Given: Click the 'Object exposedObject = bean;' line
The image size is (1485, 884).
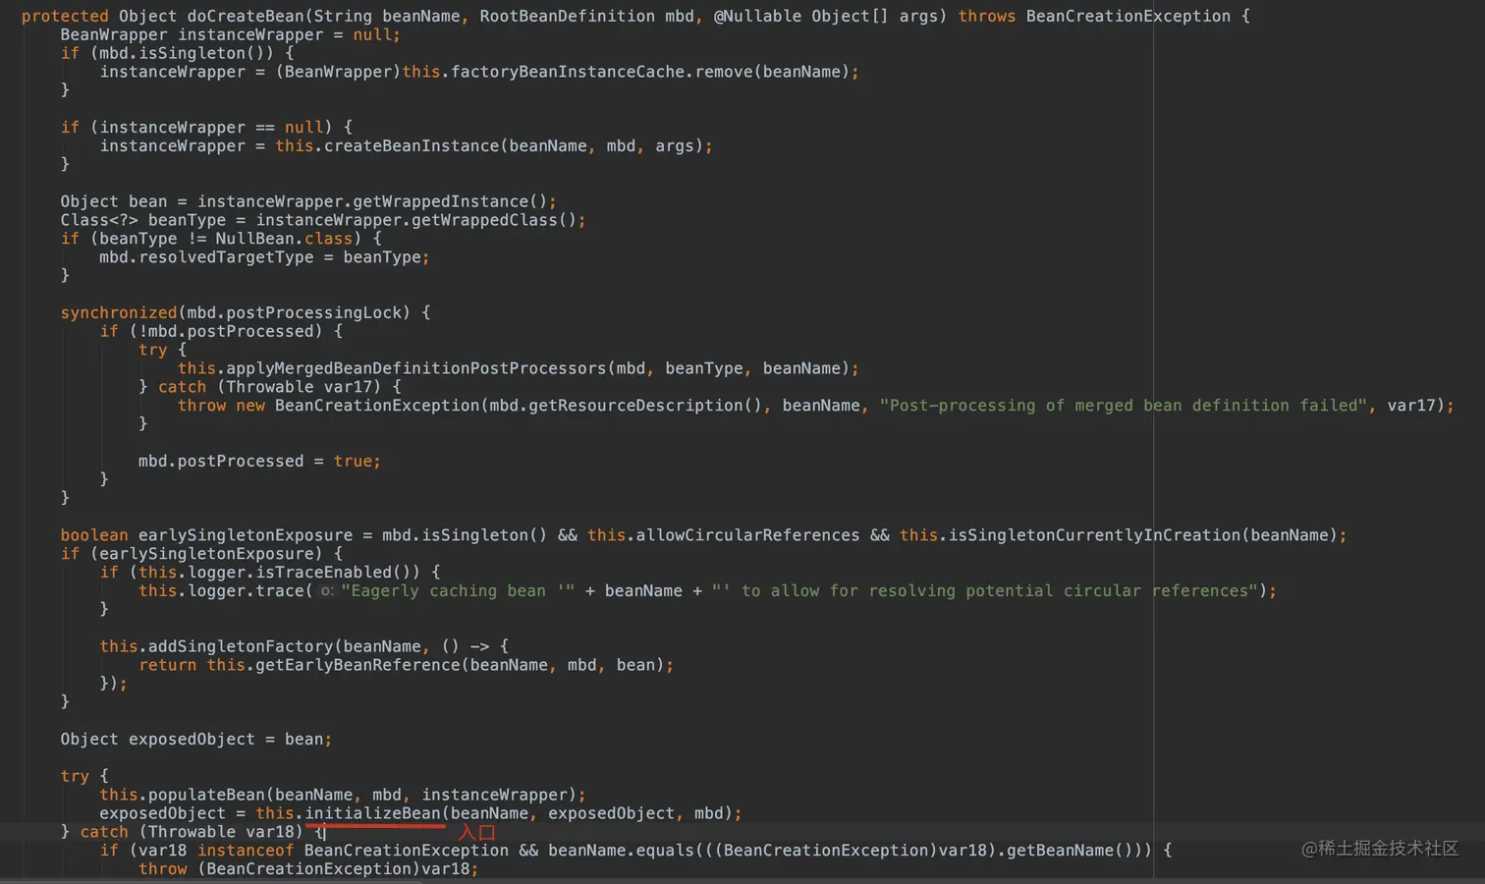Looking at the screenshot, I should pyautogui.click(x=196, y=741).
